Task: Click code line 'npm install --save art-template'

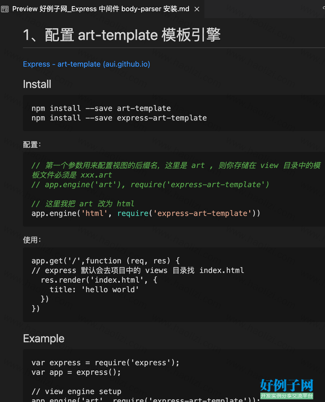Action: [x=101, y=108]
